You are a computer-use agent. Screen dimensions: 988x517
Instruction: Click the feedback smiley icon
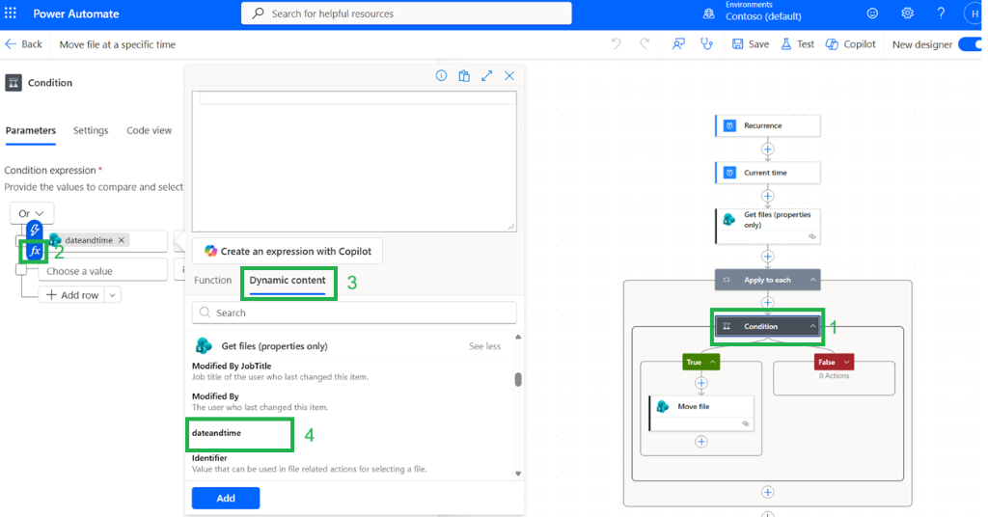pyautogui.click(x=872, y=14)
